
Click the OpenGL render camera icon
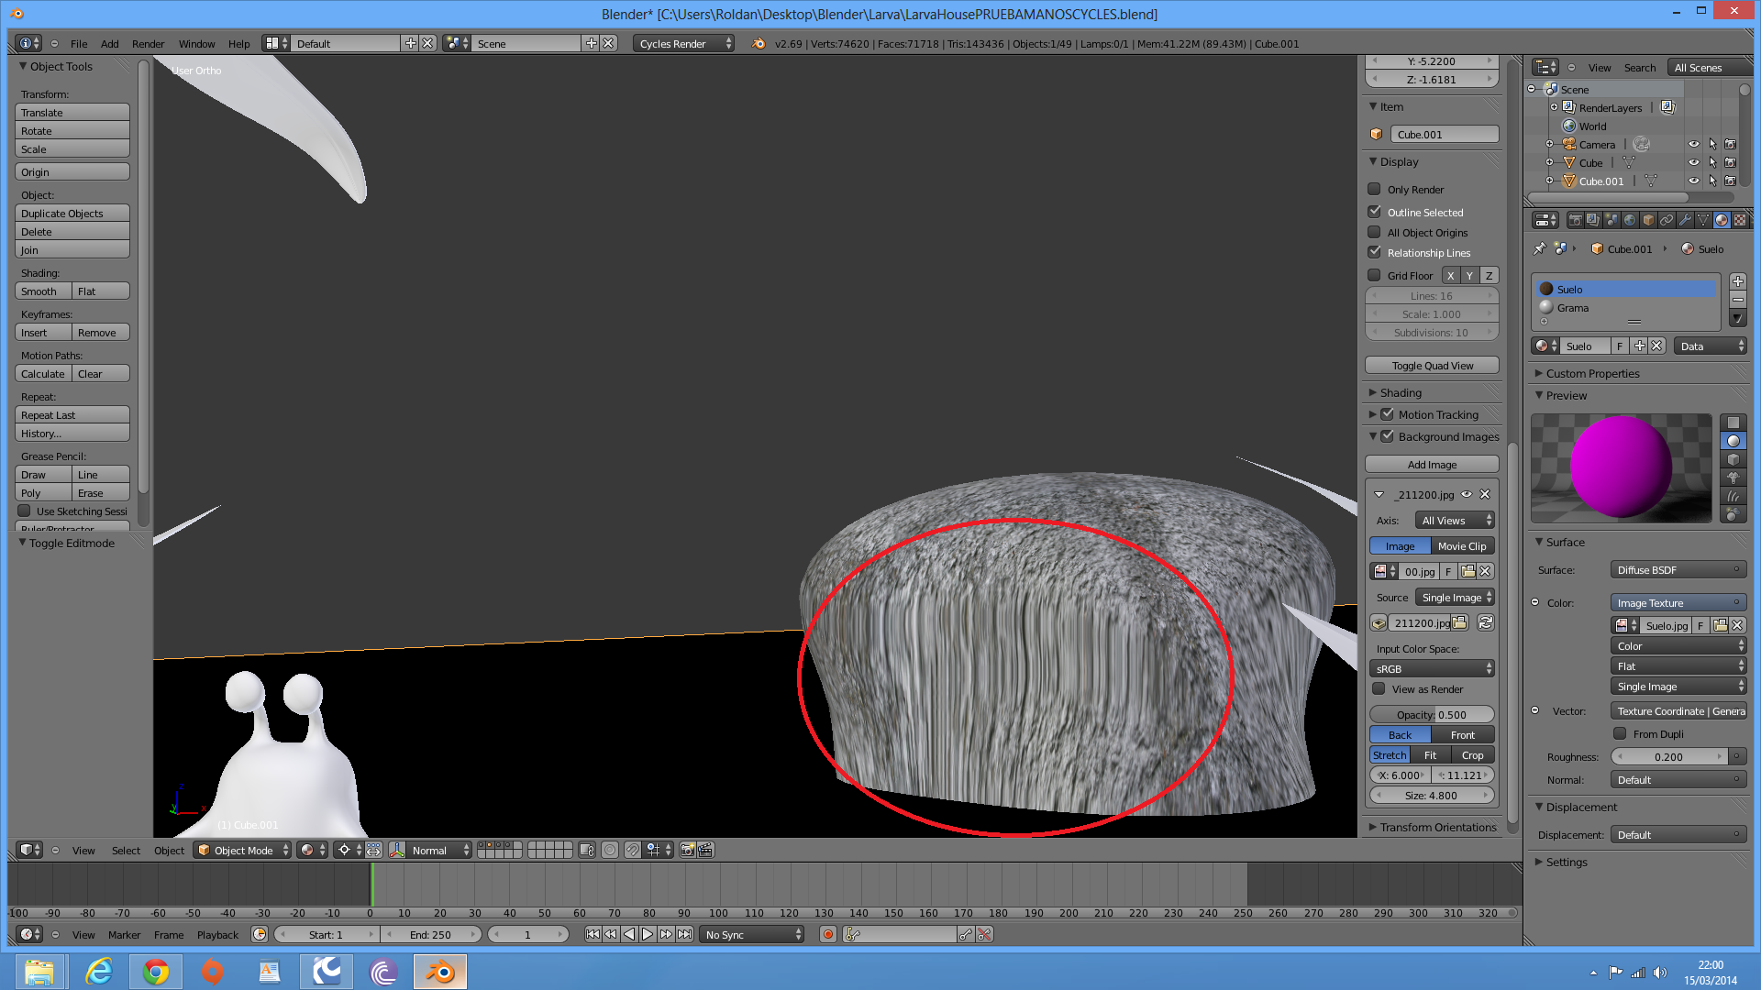coord(687,851)
